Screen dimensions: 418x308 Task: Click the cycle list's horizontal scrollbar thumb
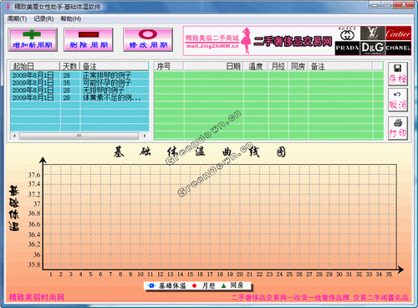pos(79,136)
